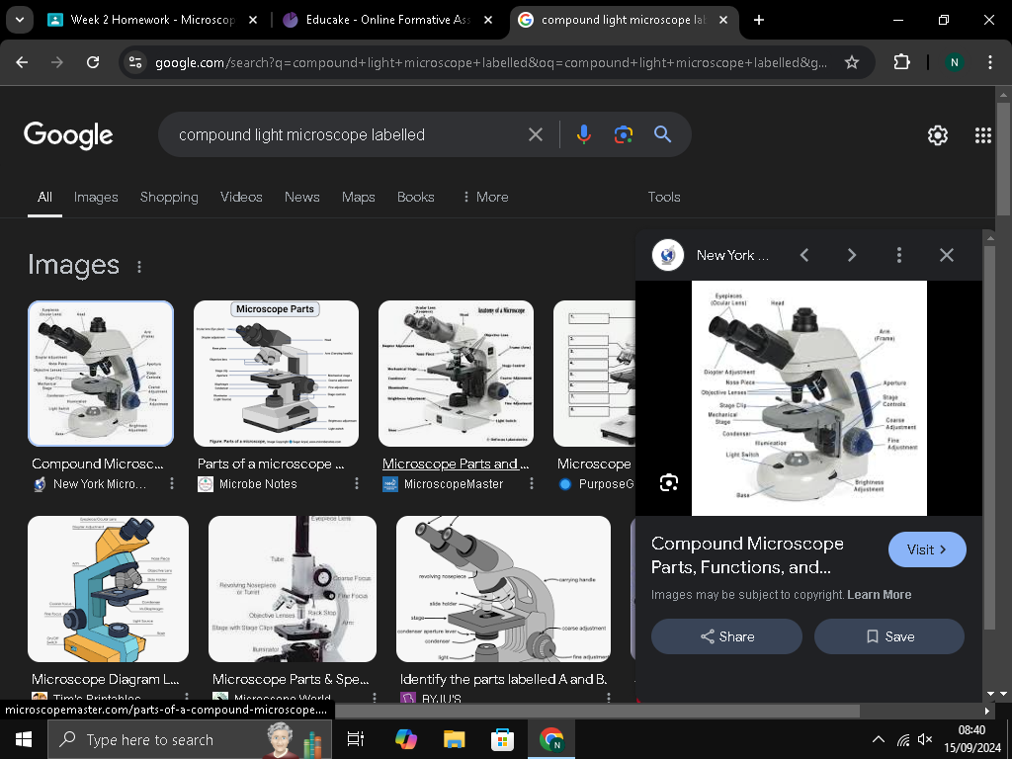Screen dimensions: 1012x759
Task: Click the address bar URL
Action: tap(490, 62)
